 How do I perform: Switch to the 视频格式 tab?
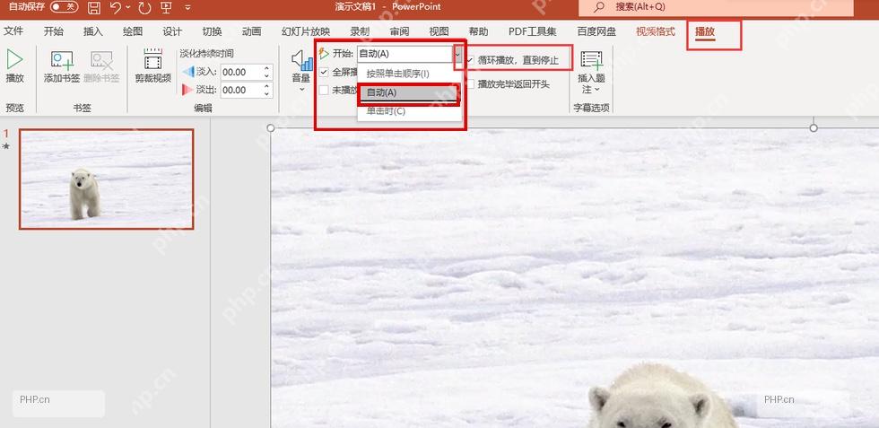656,31
